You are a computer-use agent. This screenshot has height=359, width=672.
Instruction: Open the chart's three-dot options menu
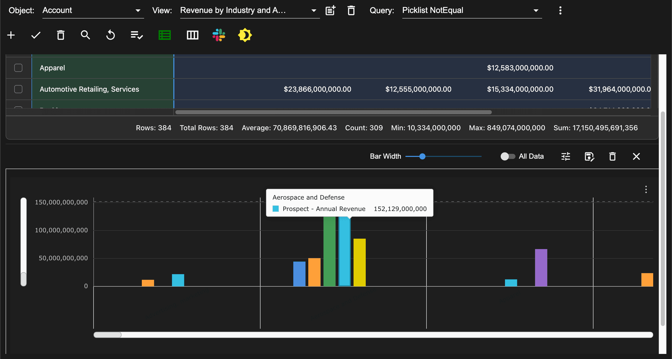[x=646, y=189]
